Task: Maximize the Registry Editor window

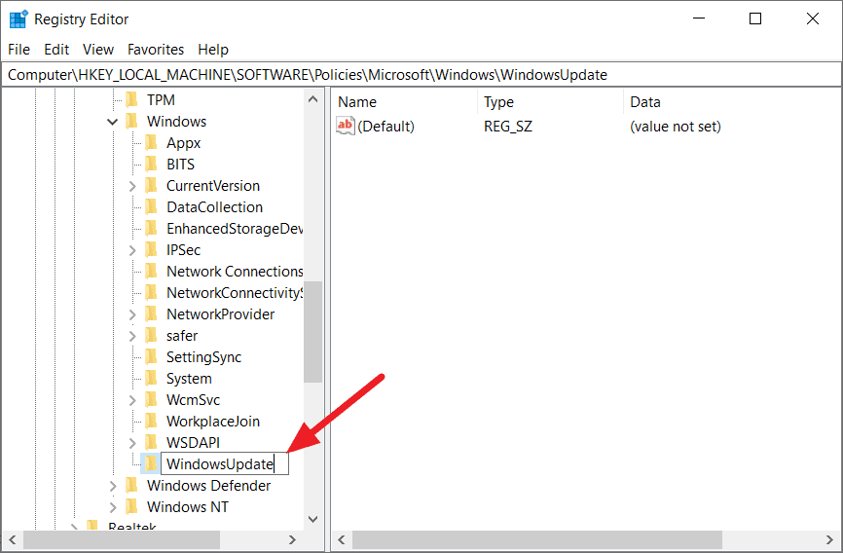Action: point(755,18)
